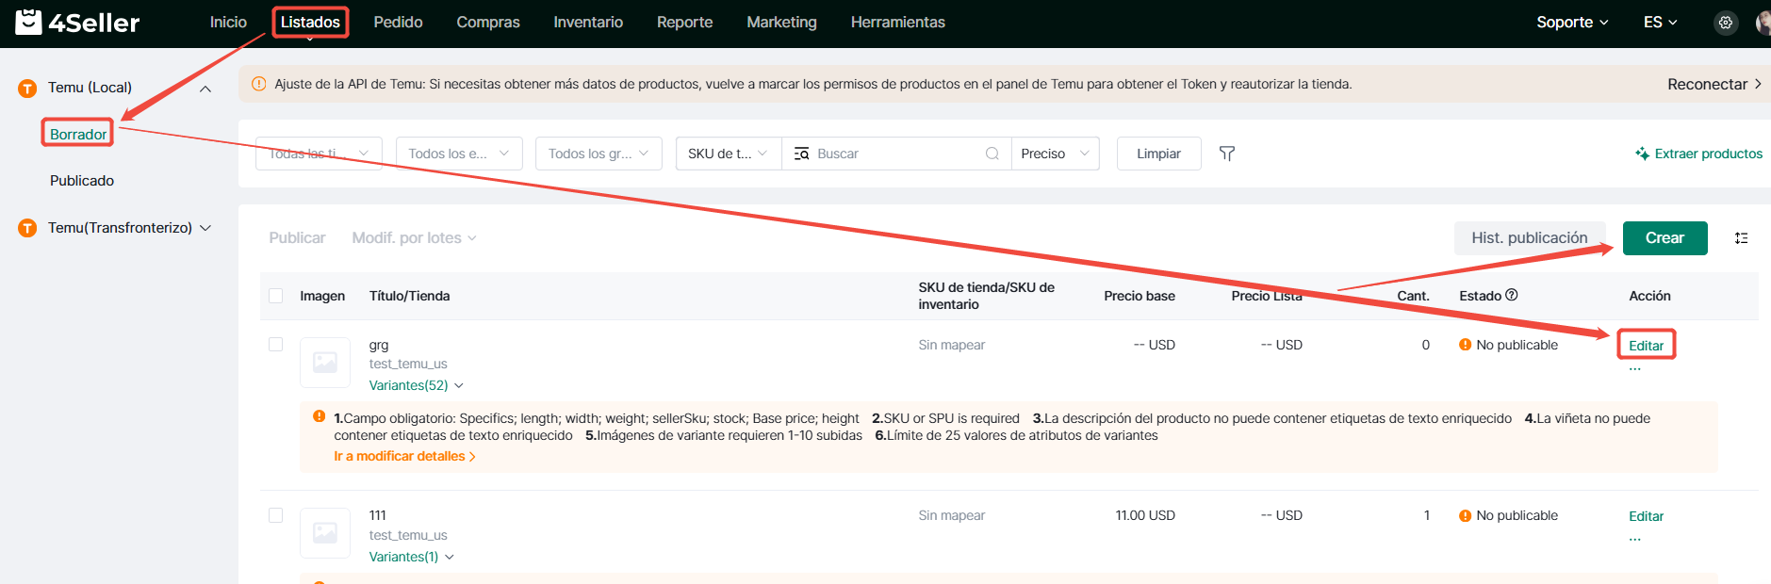Click the 111 product image placeholder

(x=325, y=533)
